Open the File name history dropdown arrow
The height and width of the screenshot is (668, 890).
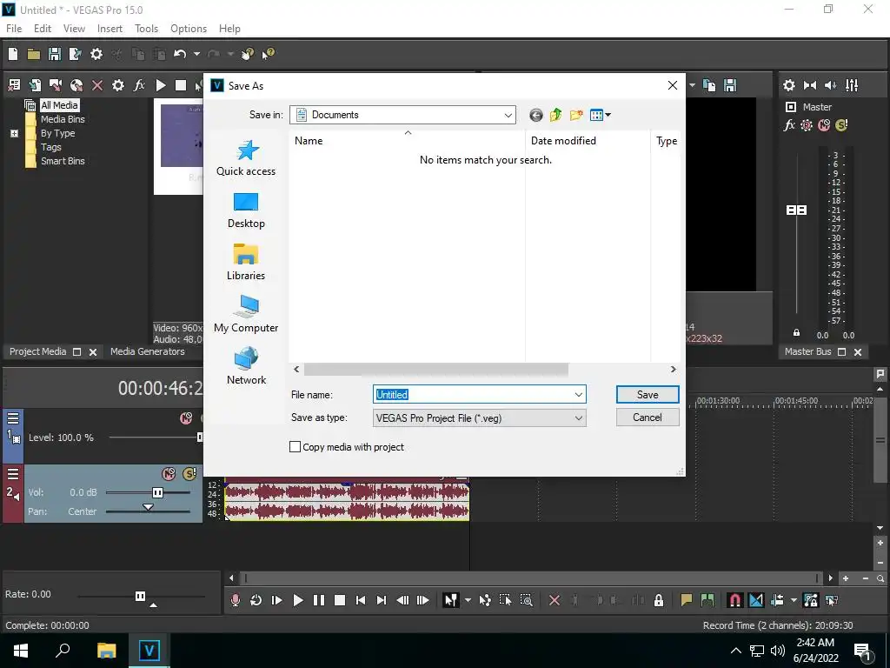[578, 394]
